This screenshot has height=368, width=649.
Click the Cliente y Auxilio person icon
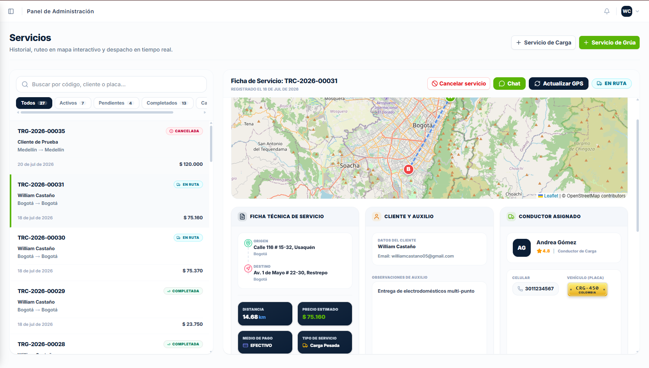pyautogui.click(x=377, y=217)
